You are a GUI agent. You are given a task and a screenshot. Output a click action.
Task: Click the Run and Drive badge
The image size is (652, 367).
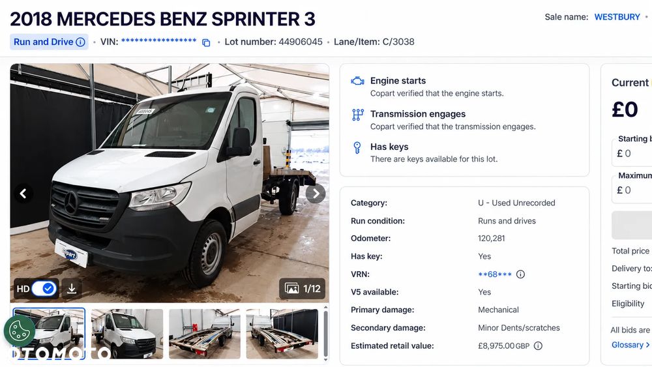pos(49,42)
